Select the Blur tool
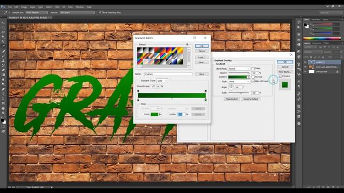Viewport: 344px width, 193px height. coord(3,80)
